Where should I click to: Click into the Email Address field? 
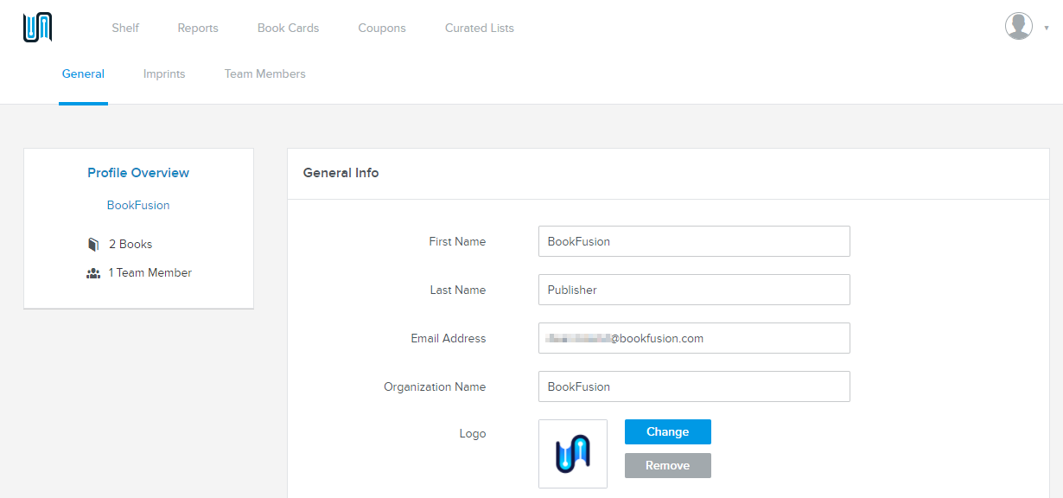694,338
